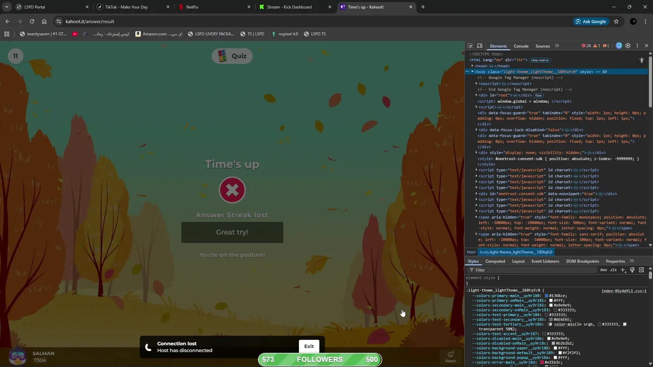Open the Chrome three-dot menu
The width and height of the screenshot is (653, 367).
[x=646, y=21]
